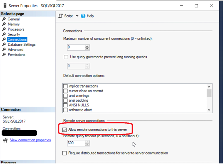Image resolution: width=223 pixels, height=165 pixels.
Task: Open the Database Settings page
Action: click(x=21, y=44)
